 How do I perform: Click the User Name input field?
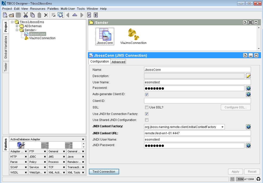198,82
